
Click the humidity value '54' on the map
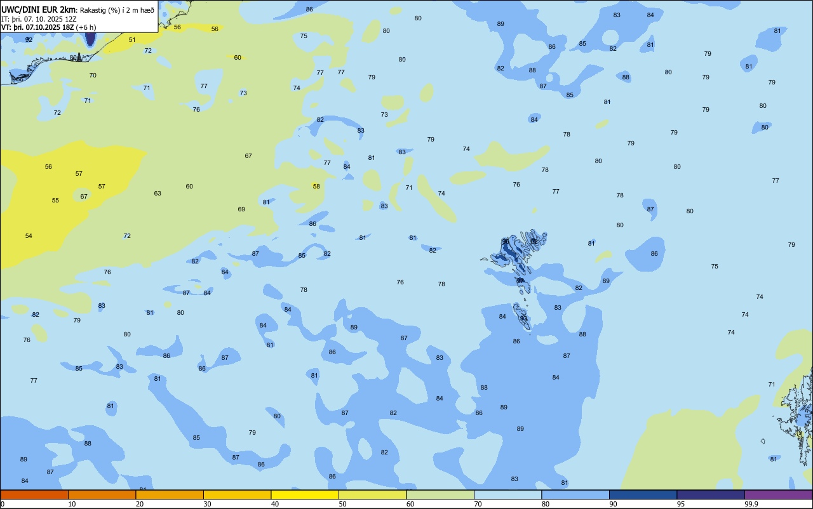coord(29,235)
